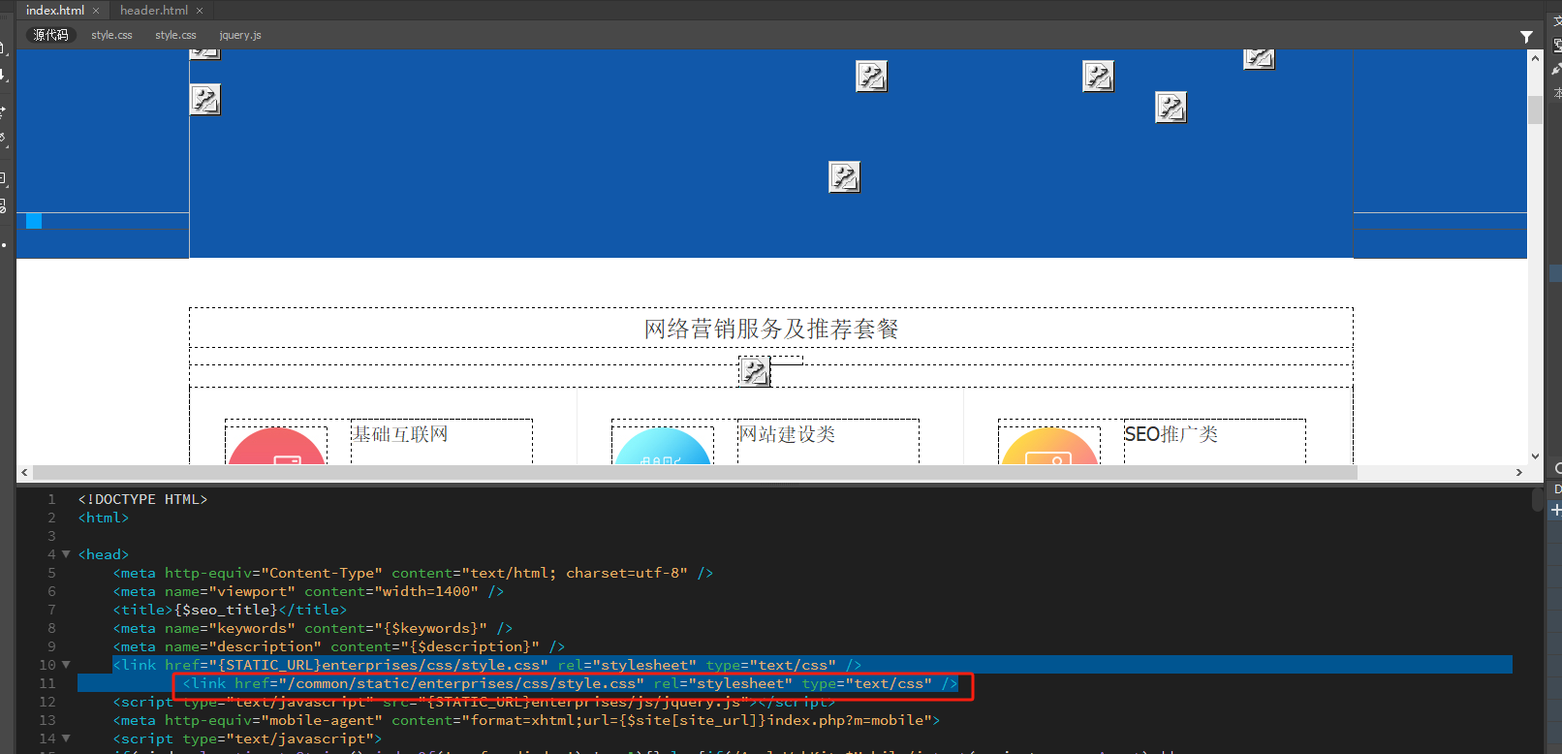This screenshot has width=1562, height=754.
Task: Click the {$seo_title} title line
Action: (x=230, y=610)
